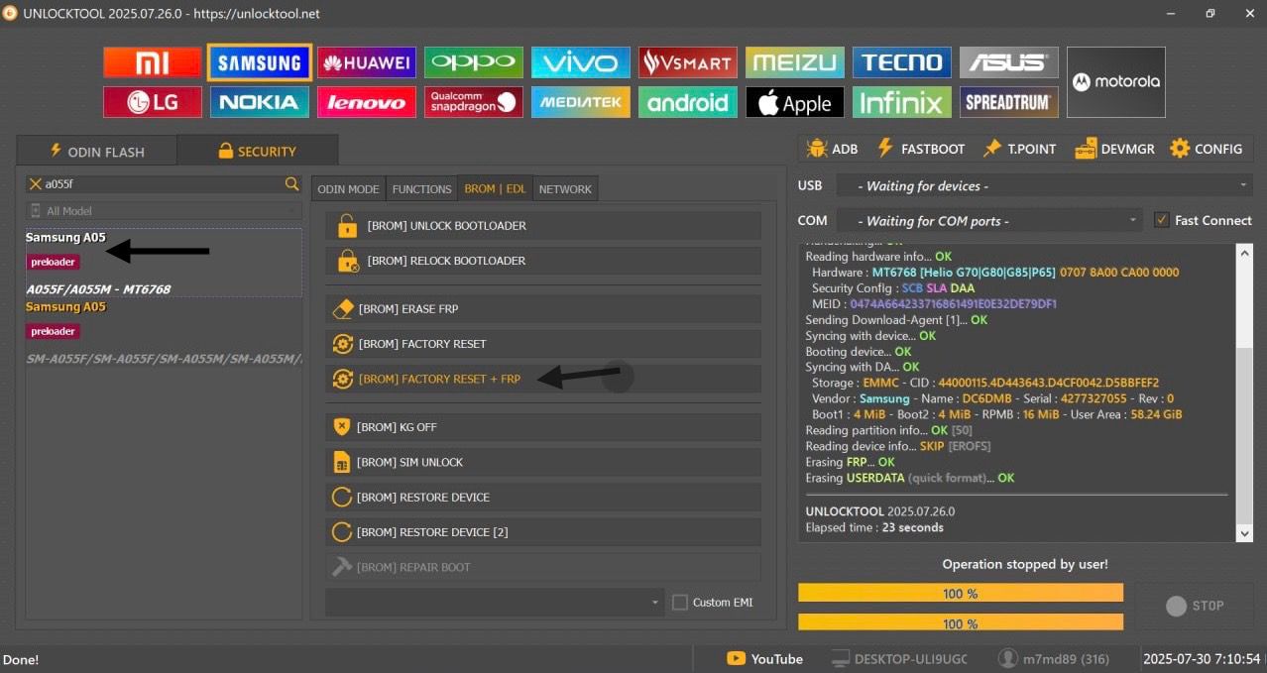The image size is (1267, 673).
Task: Click the model search magnifier icon
Action: pyautogui.click(x=291, y=183)
